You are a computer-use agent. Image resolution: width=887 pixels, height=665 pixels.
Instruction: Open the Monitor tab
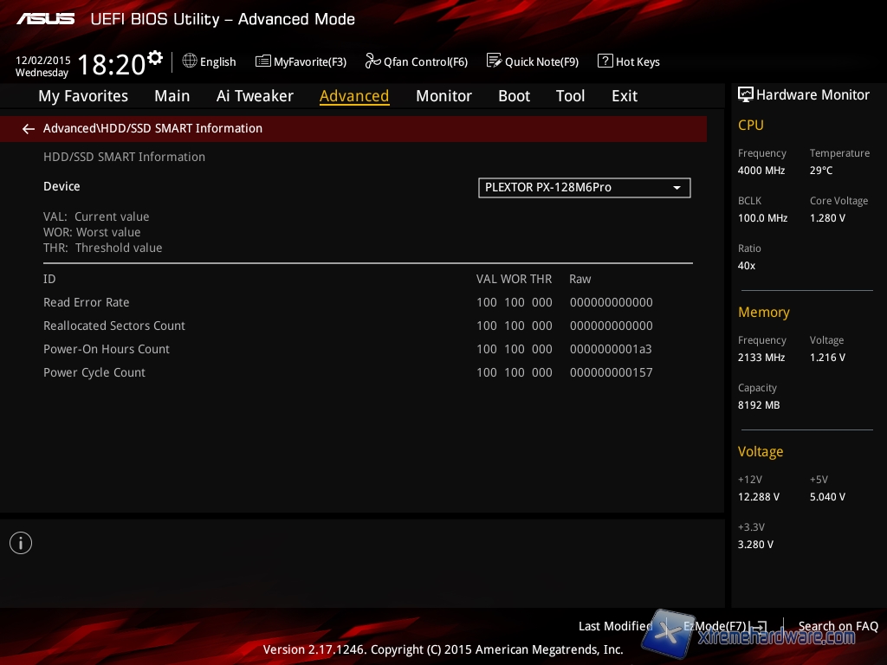(443, 96)
